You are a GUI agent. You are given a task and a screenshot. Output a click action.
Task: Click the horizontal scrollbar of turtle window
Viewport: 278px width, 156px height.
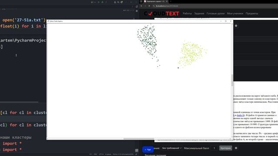pyautogui.click(x=139, y=139)
